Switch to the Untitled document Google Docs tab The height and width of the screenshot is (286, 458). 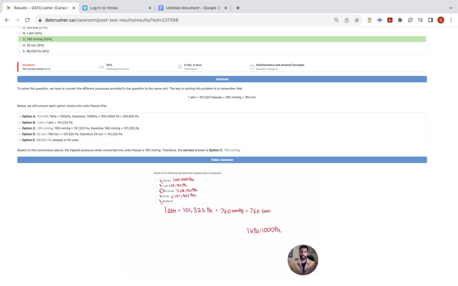[193, 8]
